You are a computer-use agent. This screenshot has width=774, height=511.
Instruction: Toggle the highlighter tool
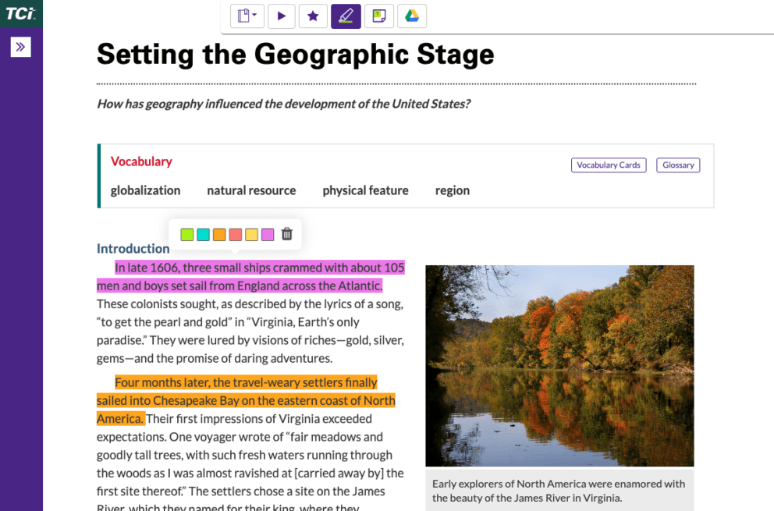346,16
